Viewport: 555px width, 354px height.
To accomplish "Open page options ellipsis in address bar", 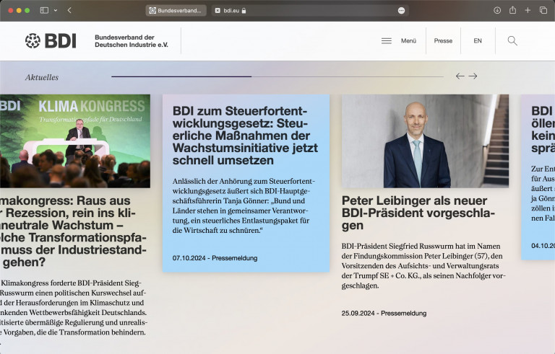I will [x=401, y=11].
